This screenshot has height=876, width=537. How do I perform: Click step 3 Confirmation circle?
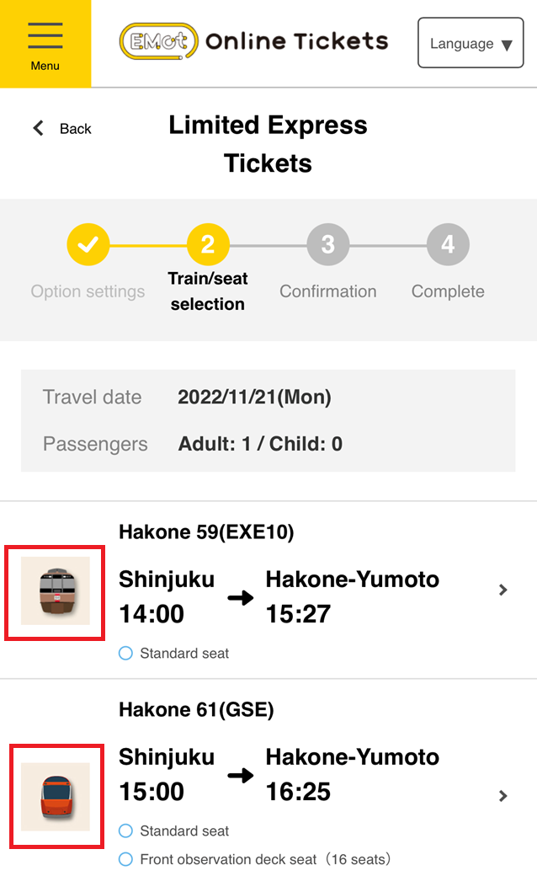pos(327,245)
